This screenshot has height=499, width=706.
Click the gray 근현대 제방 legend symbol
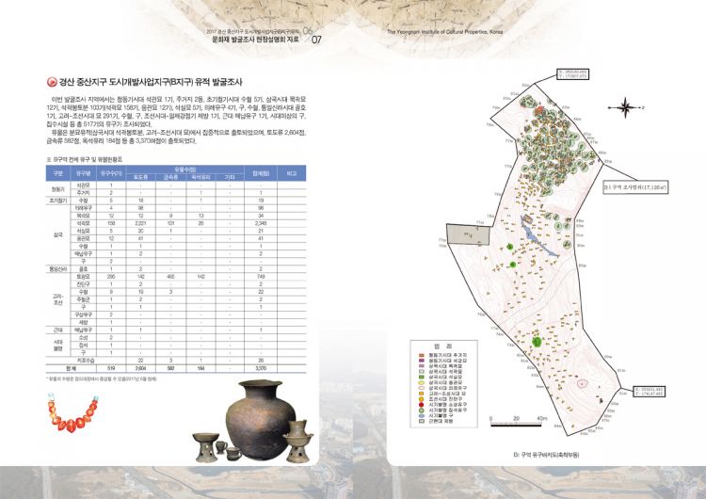coord(422,422)
